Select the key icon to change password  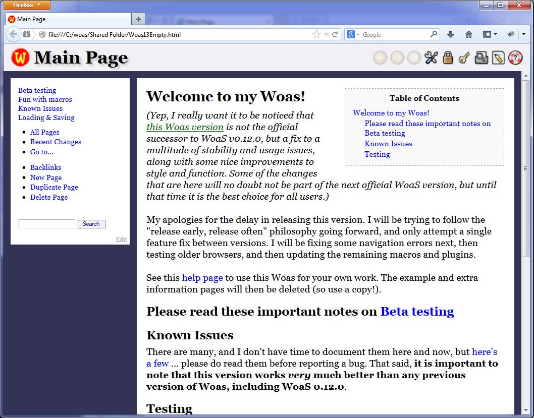(x=464, y=57)
